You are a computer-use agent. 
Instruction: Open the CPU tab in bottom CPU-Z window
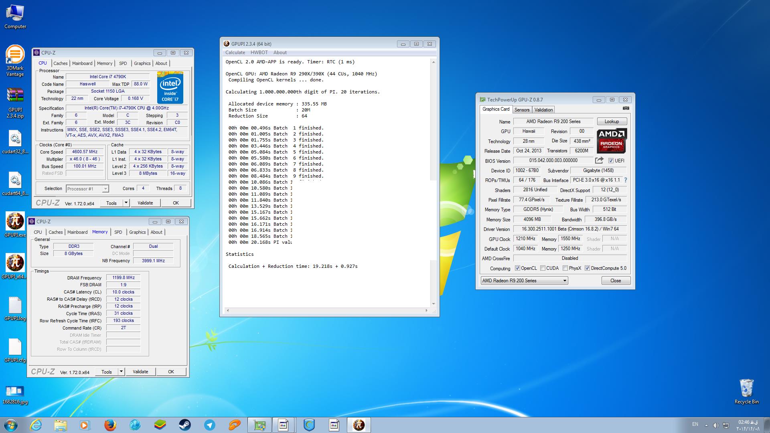[x=38, y=232]
